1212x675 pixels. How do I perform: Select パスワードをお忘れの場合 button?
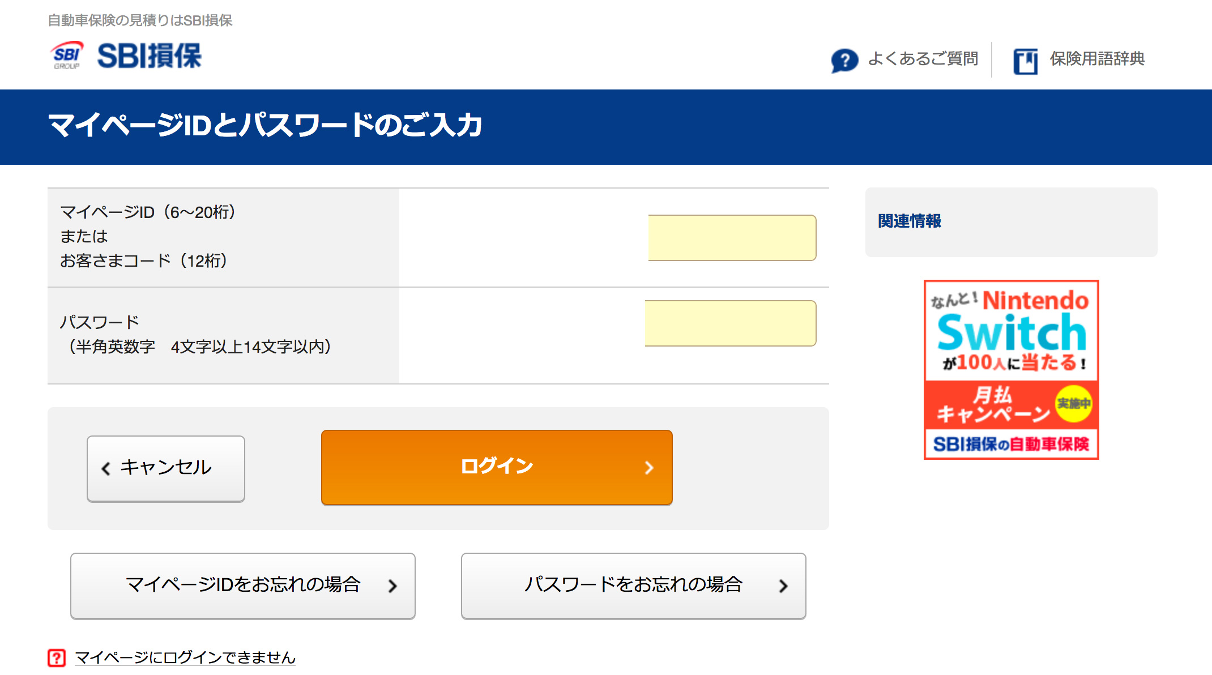(x=633, y=586)
